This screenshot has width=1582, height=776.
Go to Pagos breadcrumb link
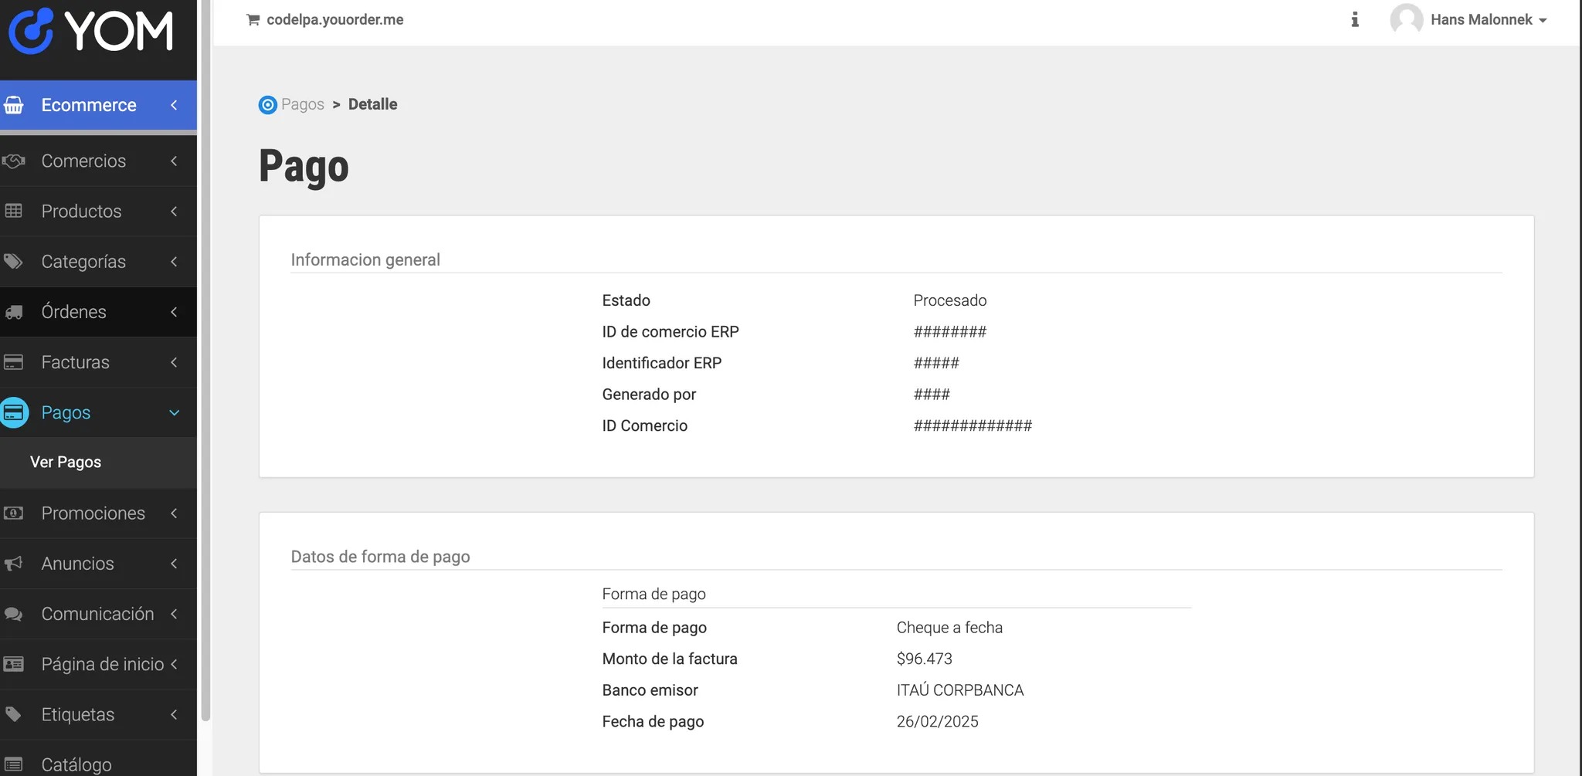tap(303, 104)
